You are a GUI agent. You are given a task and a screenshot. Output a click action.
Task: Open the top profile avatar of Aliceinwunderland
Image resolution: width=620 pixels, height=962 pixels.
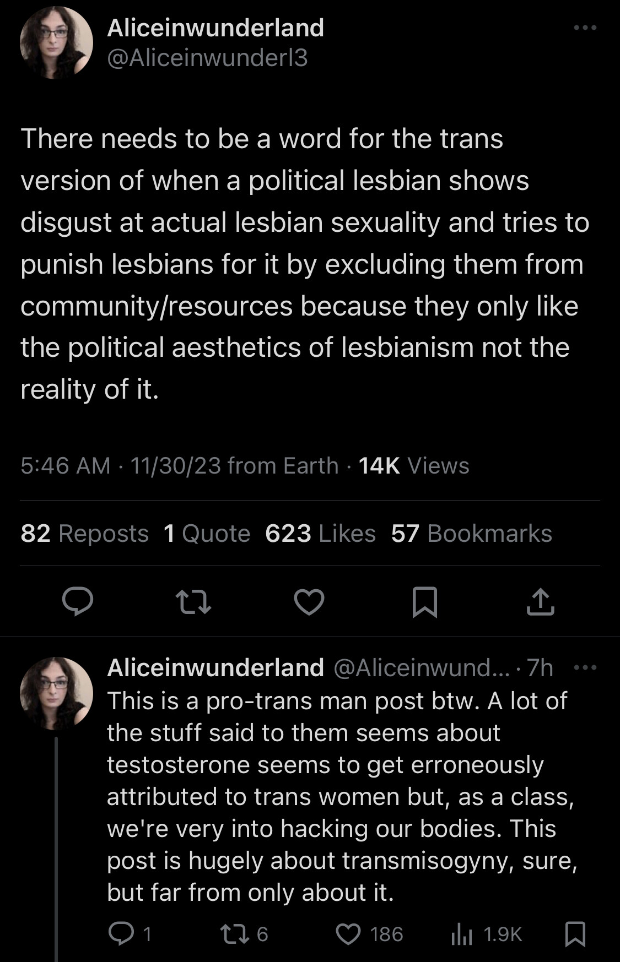tap(56, 43)
